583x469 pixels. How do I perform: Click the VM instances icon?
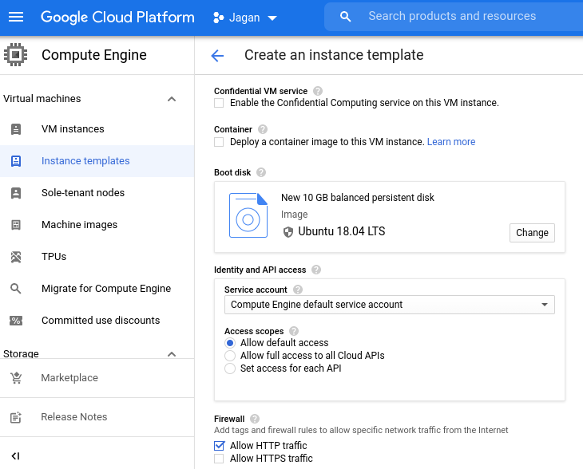pos(16,129)
